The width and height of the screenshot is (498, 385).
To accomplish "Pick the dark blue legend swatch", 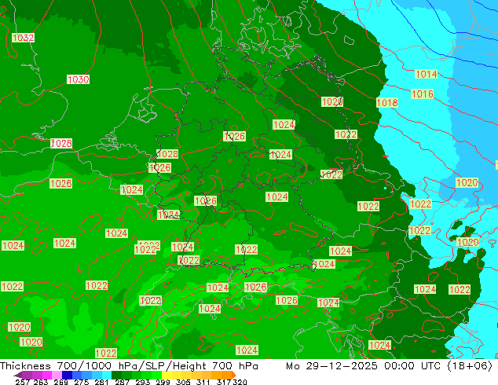I will (67, 375).
